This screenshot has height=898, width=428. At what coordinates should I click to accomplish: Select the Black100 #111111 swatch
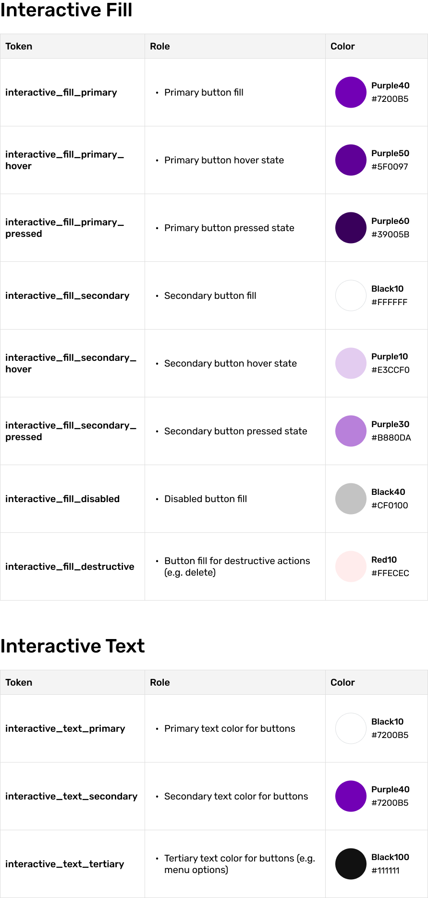pyautogui.click(x=351, y=864)
